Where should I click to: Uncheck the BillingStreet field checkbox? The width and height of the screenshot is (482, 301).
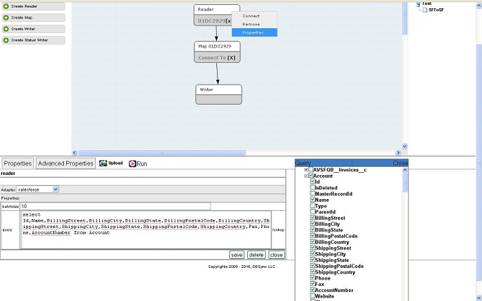313,218
